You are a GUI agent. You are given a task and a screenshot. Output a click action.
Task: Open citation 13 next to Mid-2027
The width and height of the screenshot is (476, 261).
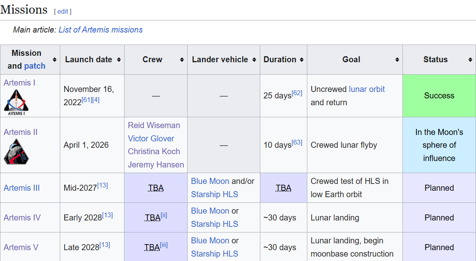[102, 185]
